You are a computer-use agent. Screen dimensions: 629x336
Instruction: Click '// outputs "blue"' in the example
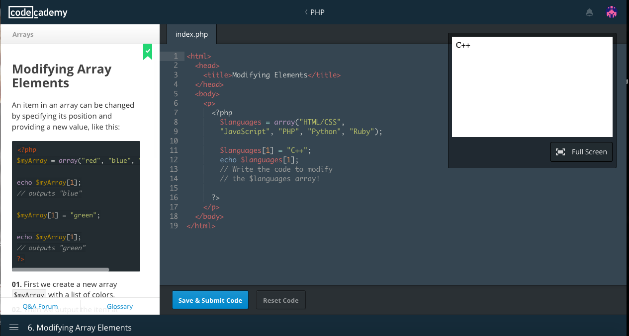[49, 193]
